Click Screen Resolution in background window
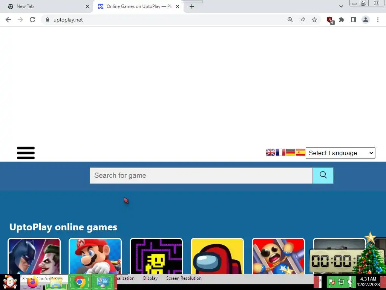The image size is (386, 290). tap(184, 278)
